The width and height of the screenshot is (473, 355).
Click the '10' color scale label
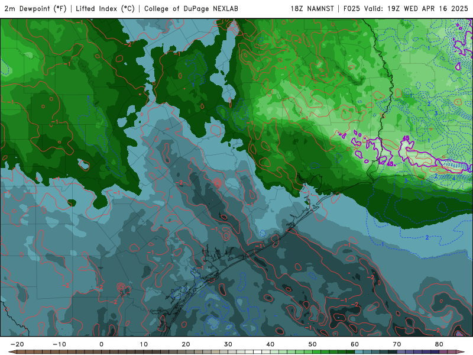(x=144, y=344)
